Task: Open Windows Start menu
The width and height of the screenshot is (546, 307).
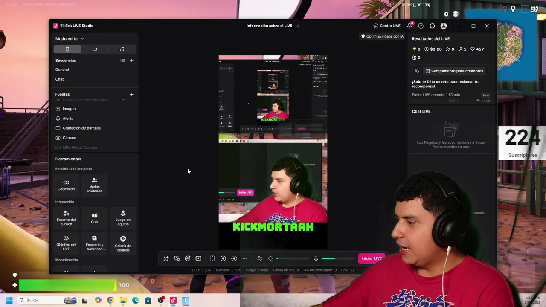Action: 9,300
